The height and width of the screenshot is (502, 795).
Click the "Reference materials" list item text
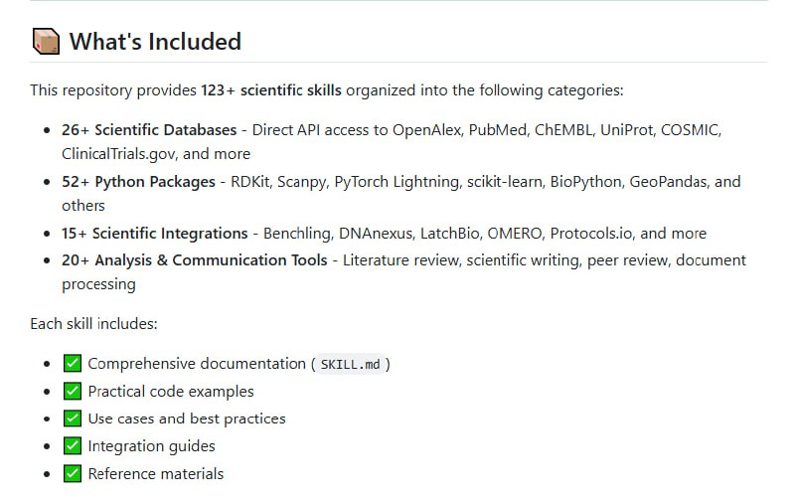156,474
